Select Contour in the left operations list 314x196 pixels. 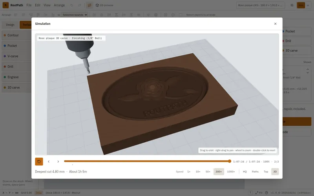click(17, 35)
